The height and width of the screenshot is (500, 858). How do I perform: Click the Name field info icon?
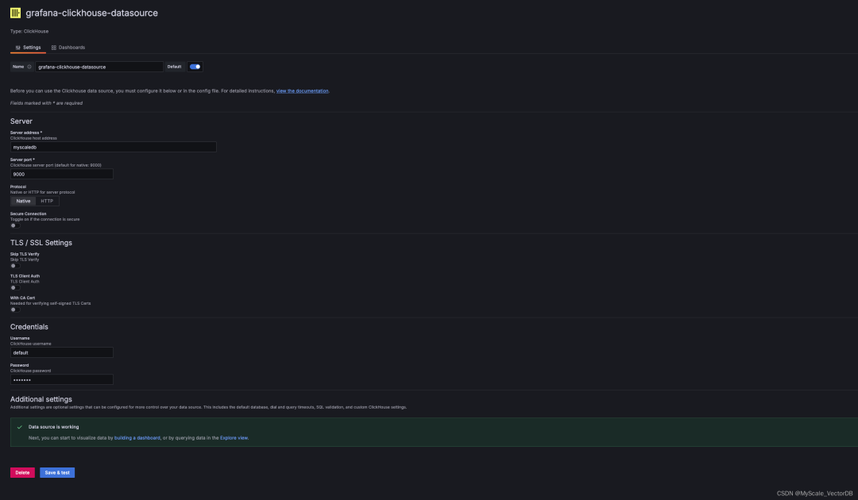(29, 67)
